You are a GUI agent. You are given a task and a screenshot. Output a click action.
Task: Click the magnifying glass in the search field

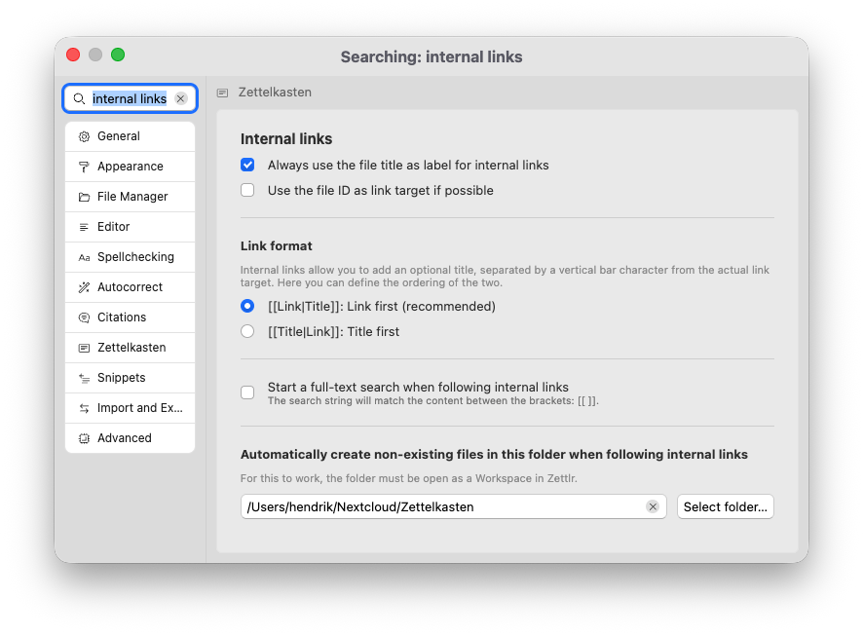click(81, 98)
